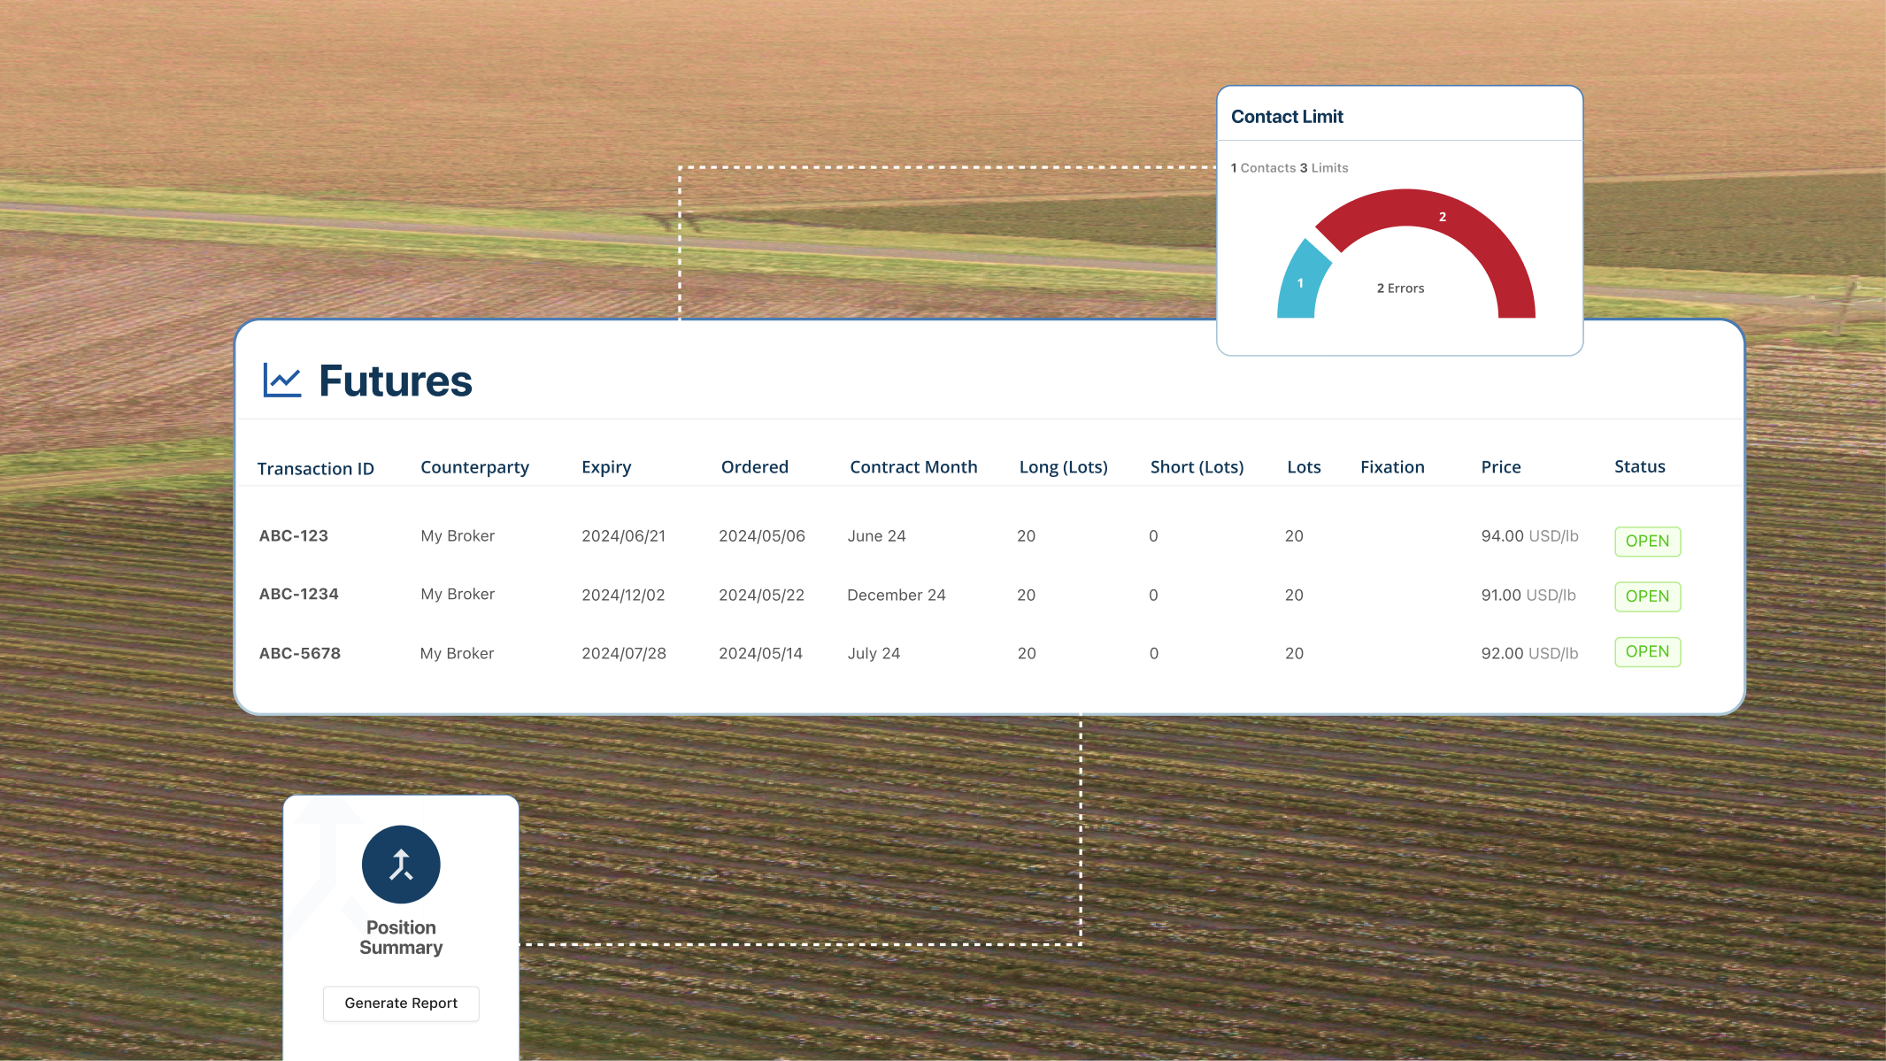This screenshot has height=1061, width=1886.
Task: Click the Fixation column header
Action: (1392, 467)
